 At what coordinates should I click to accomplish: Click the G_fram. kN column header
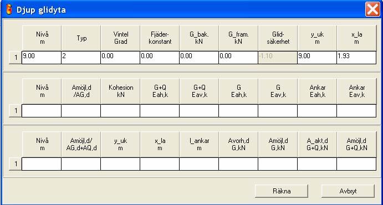click(238, 38)
